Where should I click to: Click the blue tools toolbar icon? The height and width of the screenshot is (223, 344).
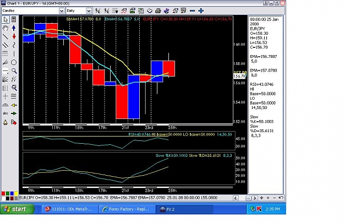click(x=167, y=10)
